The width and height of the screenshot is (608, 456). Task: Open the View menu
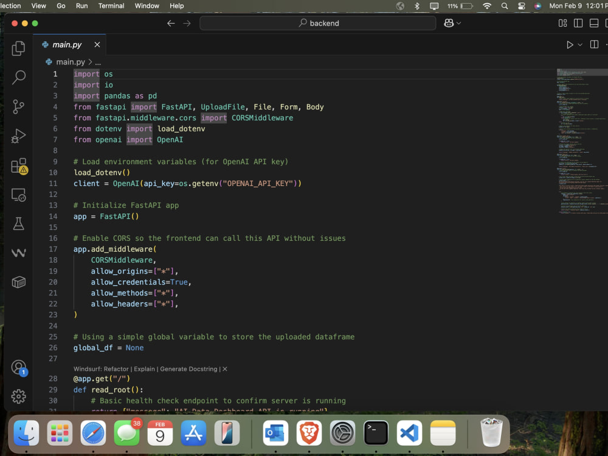tap(38, 6)
